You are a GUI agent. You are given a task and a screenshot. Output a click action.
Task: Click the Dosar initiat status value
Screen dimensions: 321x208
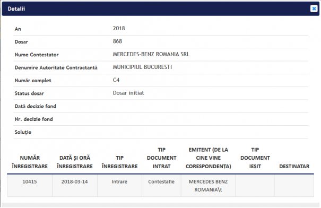tap(128, 93)
